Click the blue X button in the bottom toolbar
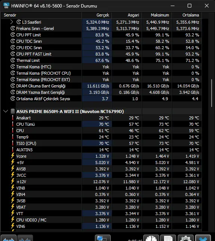This screenshot has width=215, height=241. click(x=203, y=238)
